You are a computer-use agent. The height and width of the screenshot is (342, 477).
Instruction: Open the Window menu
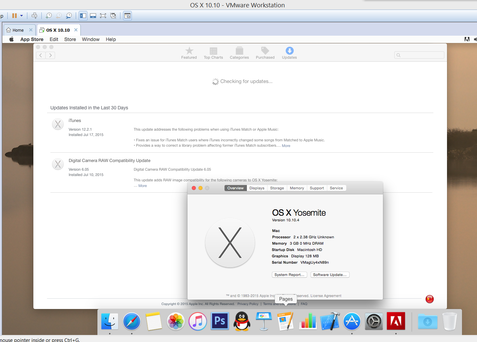(x=91, y=39)
